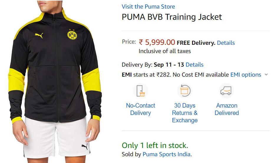The height and width of the screenshot is (163, 271).
Task: Click the Amazon Delivered text link
Action: (227, 109)
